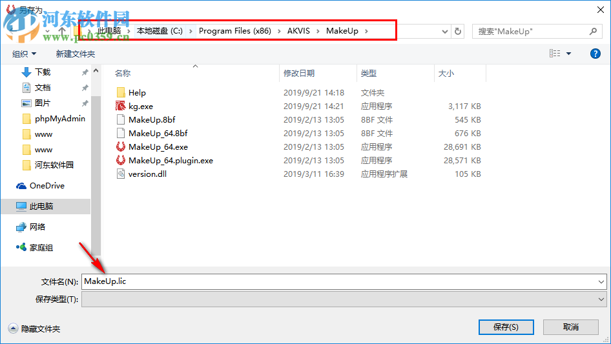Screen dimensions: 611x344
Task: Click the 2019/3/11 16:39 date cell
Action: (314, 174)
